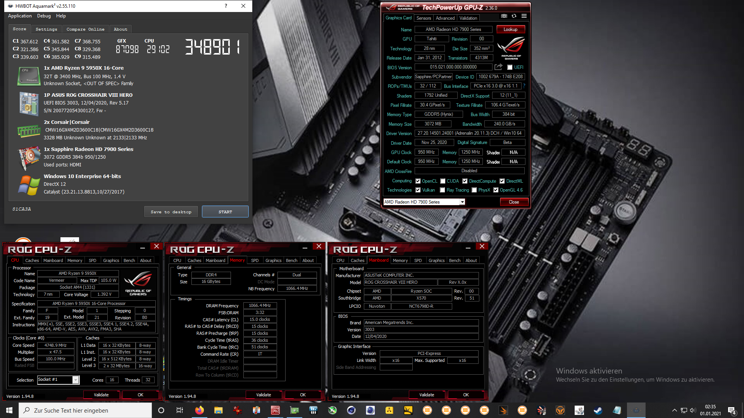Toggle the OpenGL 4.6 checkbox
This screenshot has width=744, height=418.
[x=496, y=190]
